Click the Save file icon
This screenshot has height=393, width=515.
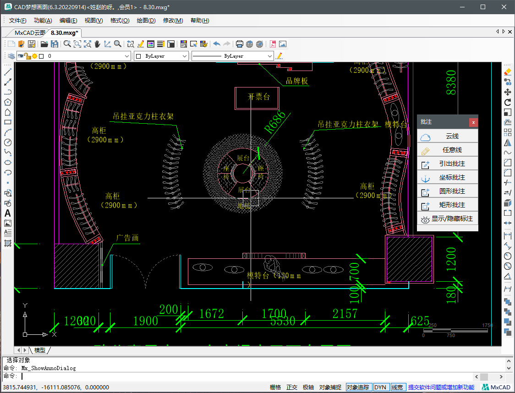point(32,44)
